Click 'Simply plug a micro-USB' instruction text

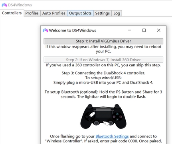103,82
